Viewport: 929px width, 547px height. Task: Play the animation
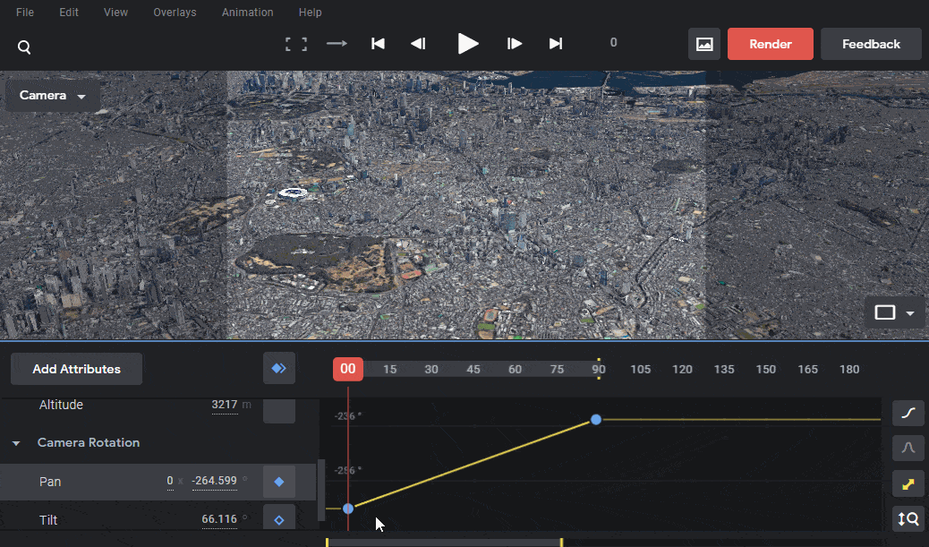pyautogui.click(x=468, y=43)
